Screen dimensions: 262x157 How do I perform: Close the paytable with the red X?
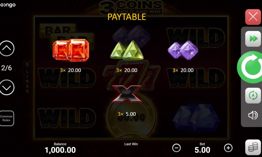[253, 17]
